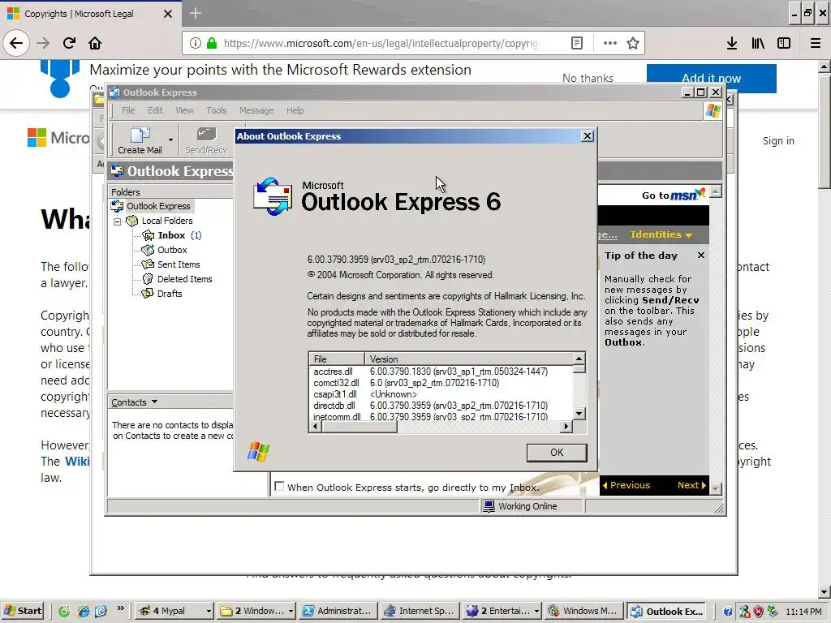The image size is (831, 623).
Task: Open the Tools menu in Outlook Express
Action: point(216,110)
